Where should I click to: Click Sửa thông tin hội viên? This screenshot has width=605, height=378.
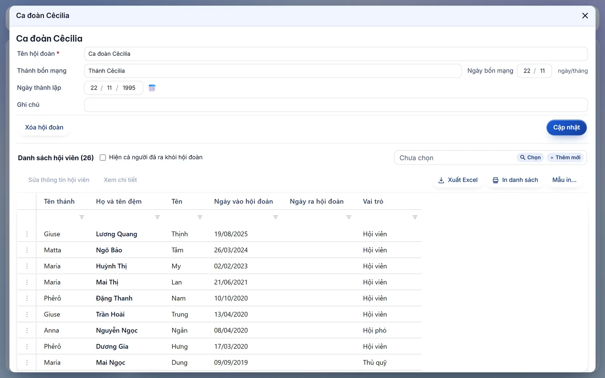(59, 180)
